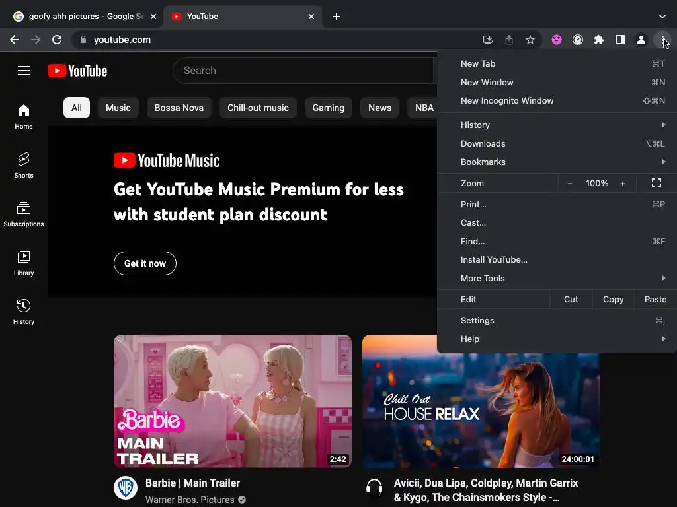This screenshot has width=677, height=507.
Task: Expand the Bookmarks submenu
Action: (x=557, y=162)
